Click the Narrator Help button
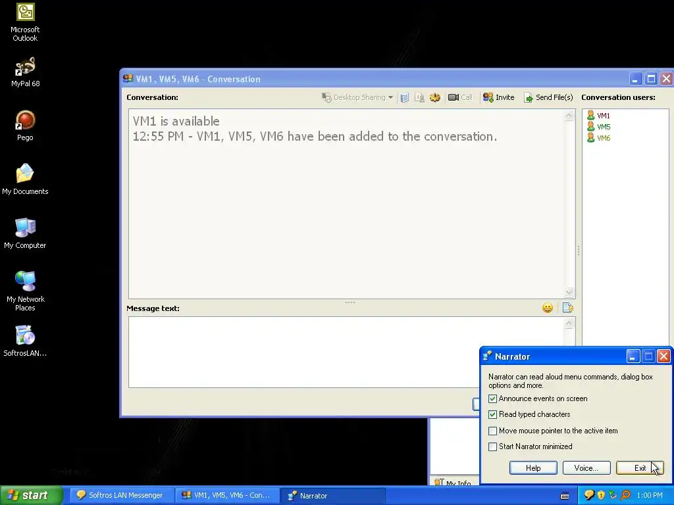The image size is (674, 505). (x=533, y=468)
